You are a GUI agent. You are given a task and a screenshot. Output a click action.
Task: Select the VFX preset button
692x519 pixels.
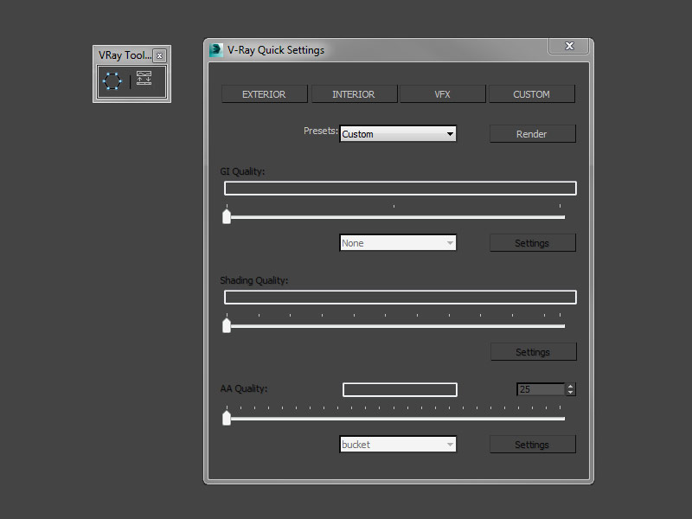(442, 94)
